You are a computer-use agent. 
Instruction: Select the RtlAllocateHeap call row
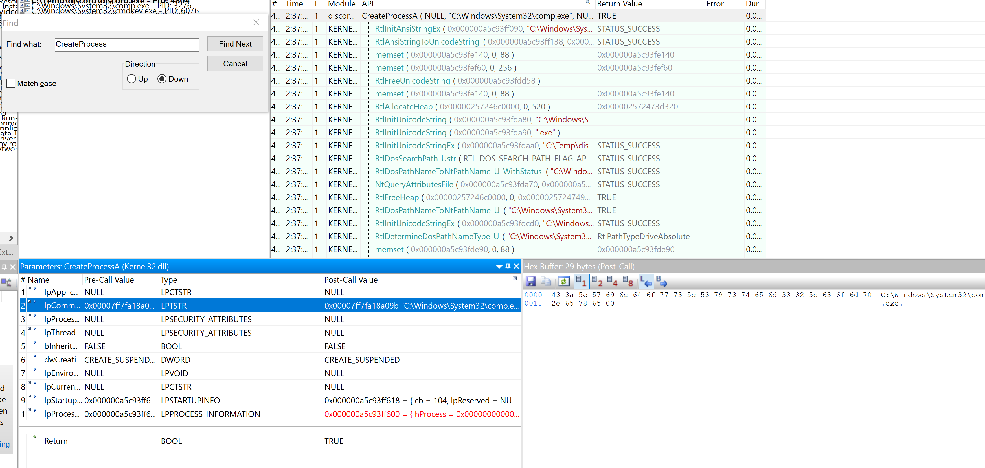click(x=518, y=107)
